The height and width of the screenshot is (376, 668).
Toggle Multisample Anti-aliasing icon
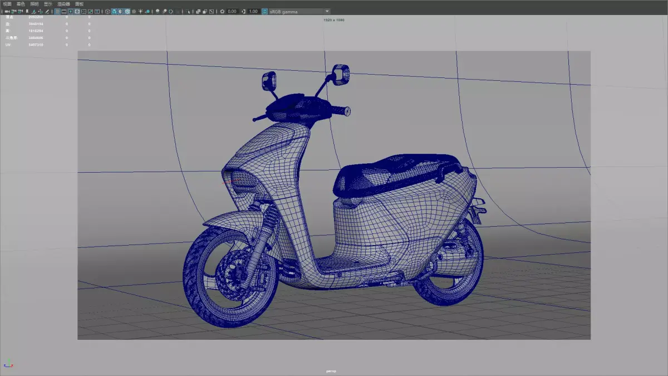(x=170, y=11)
